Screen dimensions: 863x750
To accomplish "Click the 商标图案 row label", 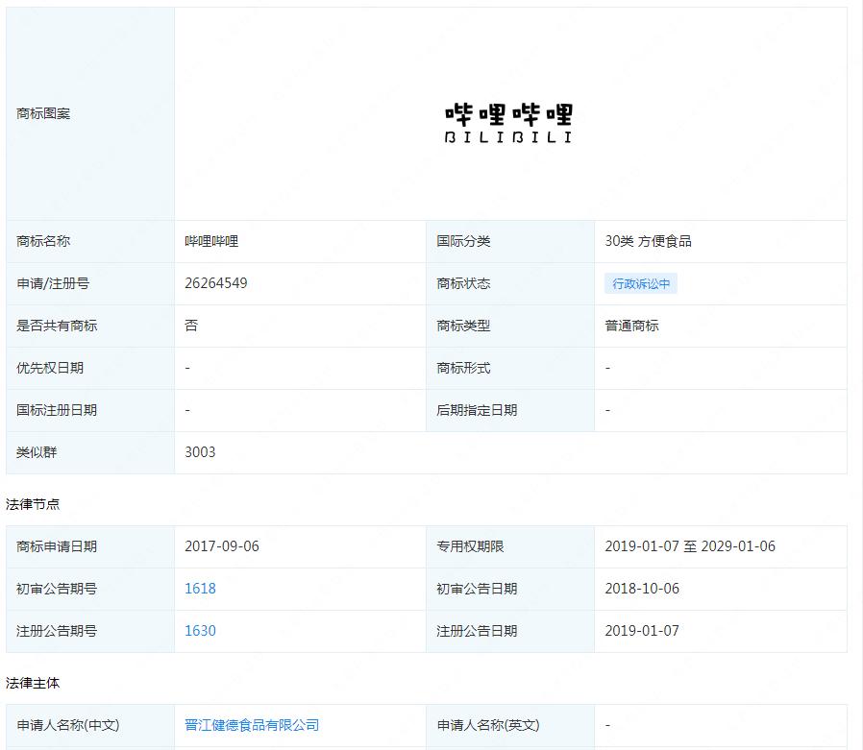I will pos(41,113).
